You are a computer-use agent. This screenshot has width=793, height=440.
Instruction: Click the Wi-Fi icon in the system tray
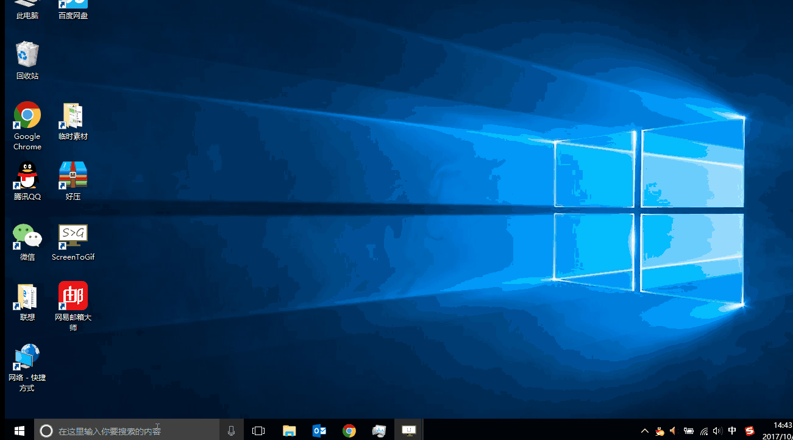(703, 431)
